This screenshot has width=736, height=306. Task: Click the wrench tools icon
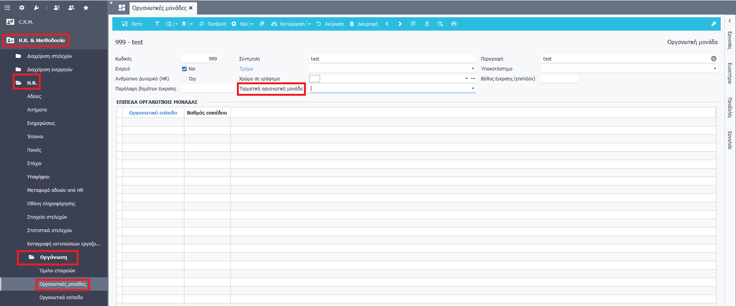point(36,8)
